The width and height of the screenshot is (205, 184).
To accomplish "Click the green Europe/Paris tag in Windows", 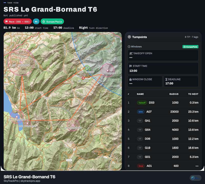I will [x=190, y=47].
